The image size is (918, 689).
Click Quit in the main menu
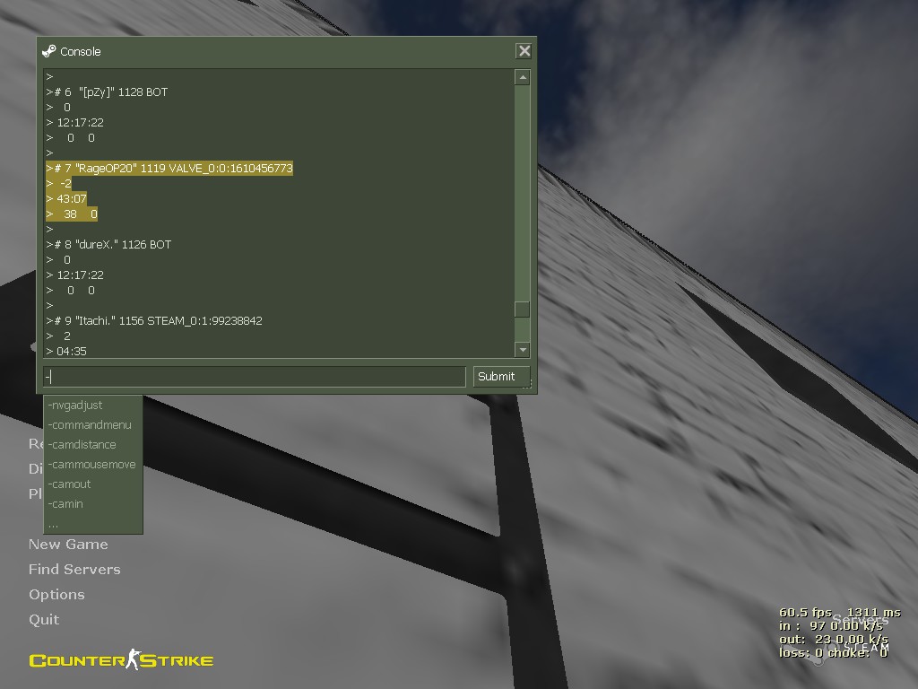tap(44, 620)
